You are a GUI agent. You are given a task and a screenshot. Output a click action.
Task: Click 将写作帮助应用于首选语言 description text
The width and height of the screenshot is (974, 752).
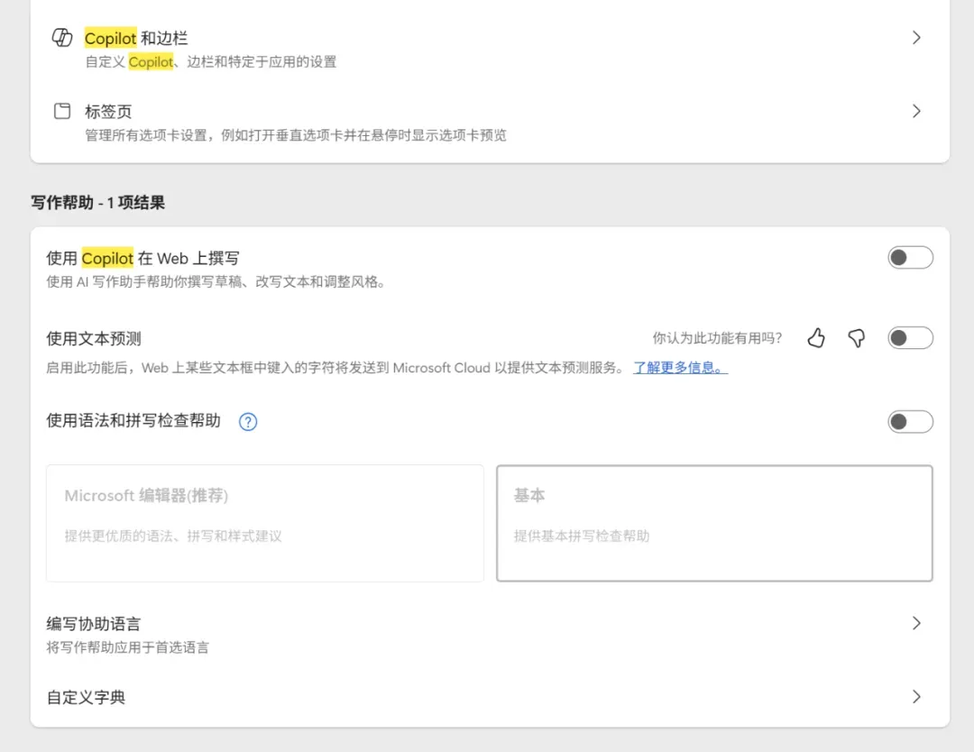(127, 647)
